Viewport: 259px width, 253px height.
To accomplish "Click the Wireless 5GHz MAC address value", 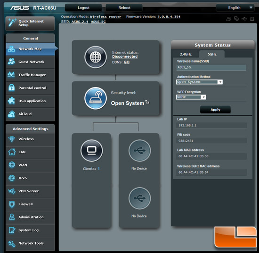I will click(193, 172).
